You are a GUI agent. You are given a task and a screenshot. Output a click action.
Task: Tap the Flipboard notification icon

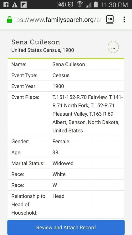[x=23, y=5]
